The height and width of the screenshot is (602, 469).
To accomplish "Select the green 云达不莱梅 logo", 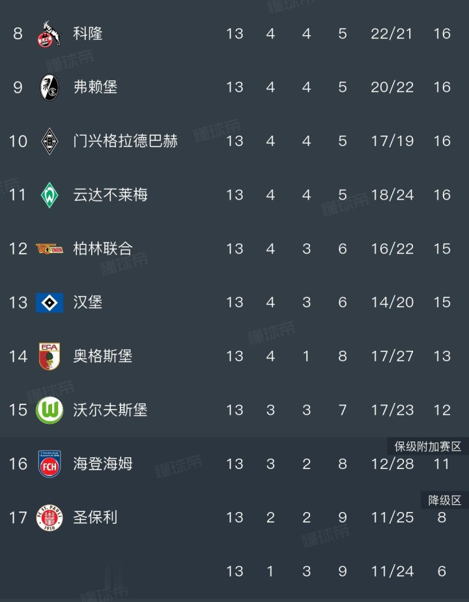I will coord(50,195).
